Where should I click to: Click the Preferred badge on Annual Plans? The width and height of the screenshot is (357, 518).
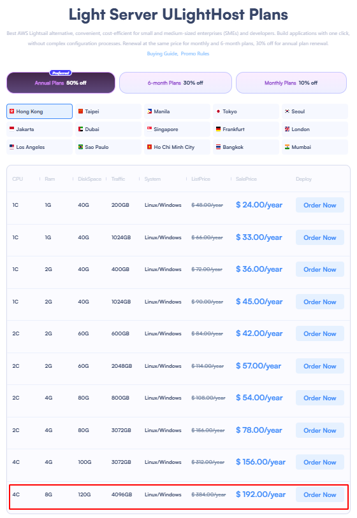point(61,73)
